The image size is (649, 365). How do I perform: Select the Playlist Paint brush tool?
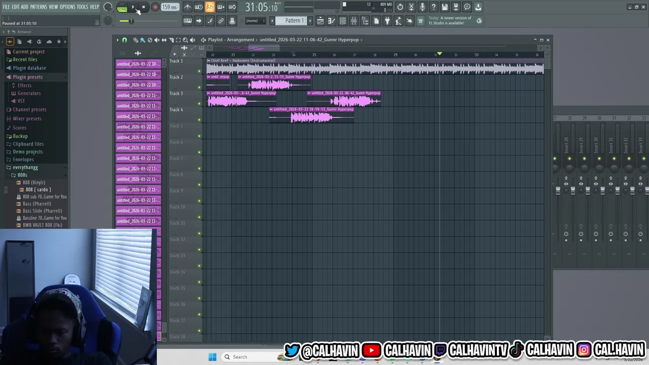tap(142, 40)
